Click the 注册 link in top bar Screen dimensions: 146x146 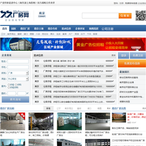(121, 3)
